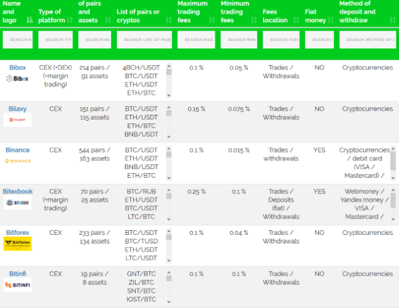Screen dimensions: 399x308
Task: Click up arrow of Bibox pairs list
Action: 169,66
